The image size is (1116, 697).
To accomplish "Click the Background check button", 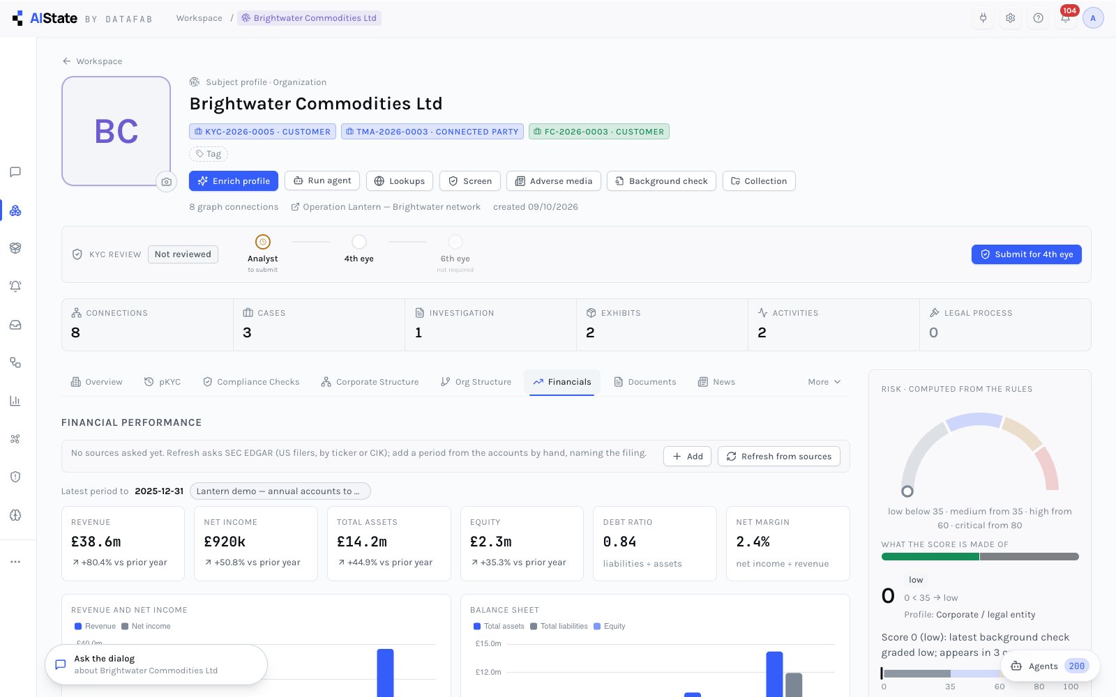I will click(661, 181).
